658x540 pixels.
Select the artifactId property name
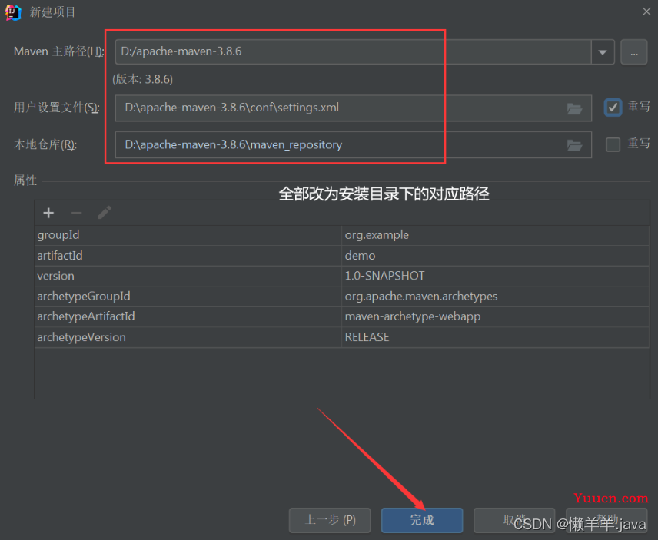[60, 255]
